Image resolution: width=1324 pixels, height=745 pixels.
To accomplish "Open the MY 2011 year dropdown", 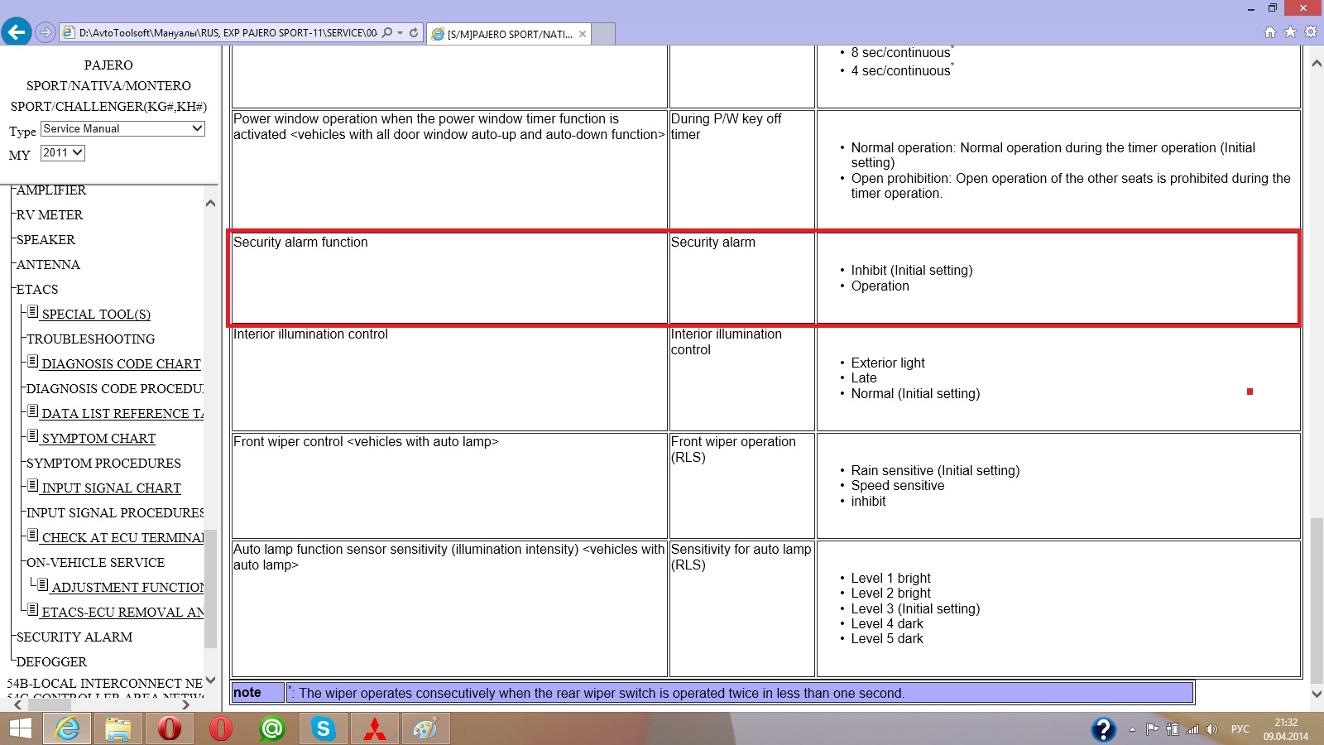I will pos(63,153).
